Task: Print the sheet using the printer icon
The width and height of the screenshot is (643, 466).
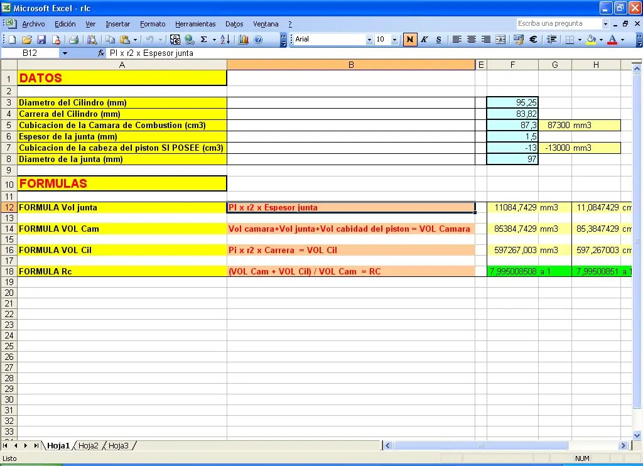Action: pyautogui.click(x=74, y=40)
